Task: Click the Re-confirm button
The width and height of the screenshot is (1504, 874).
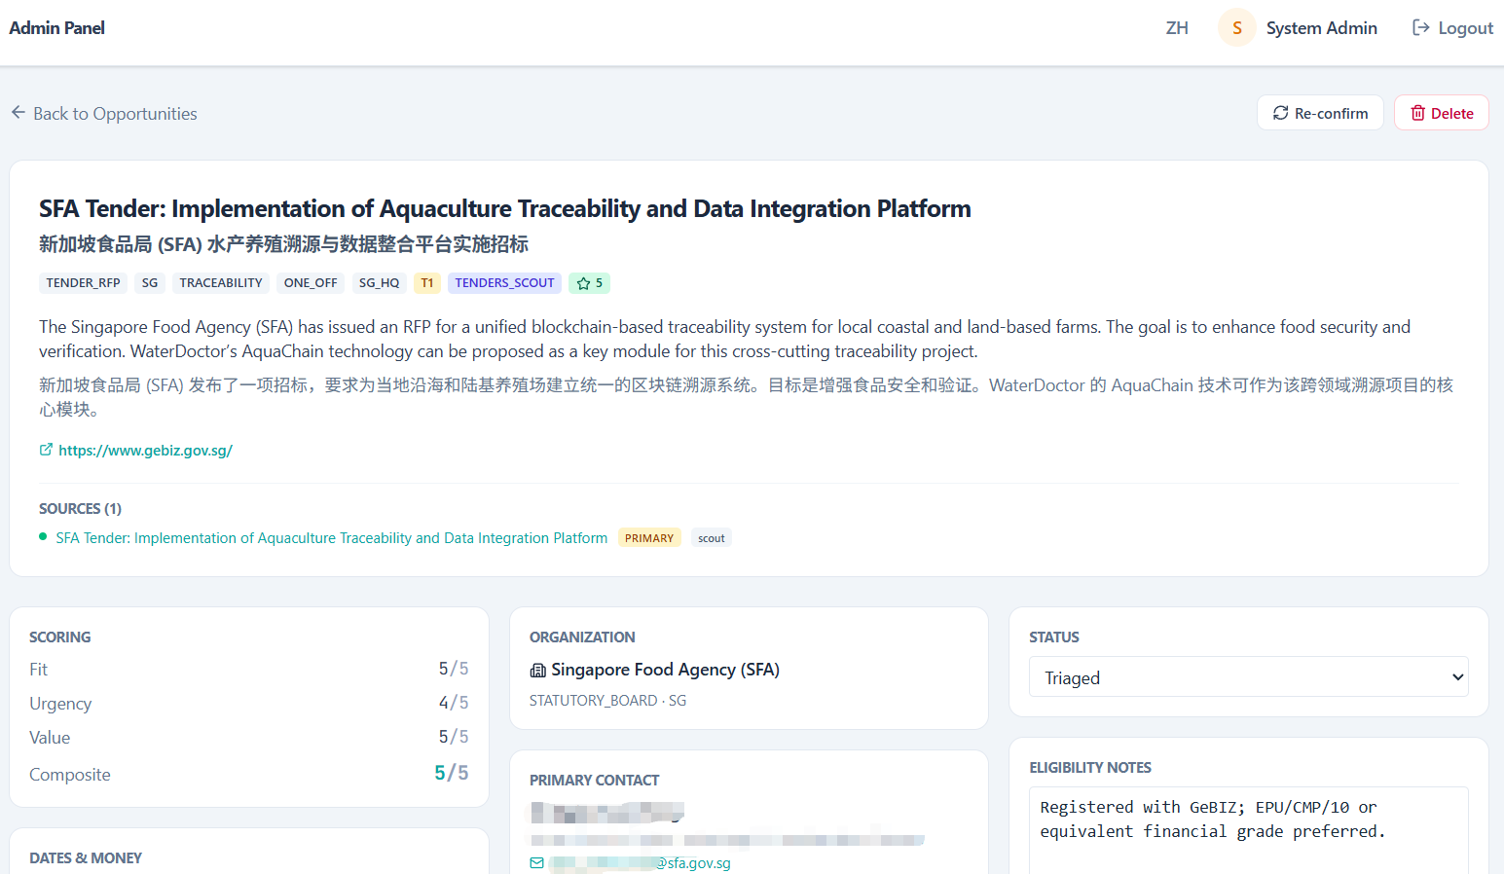Action: coord(1320,113)
